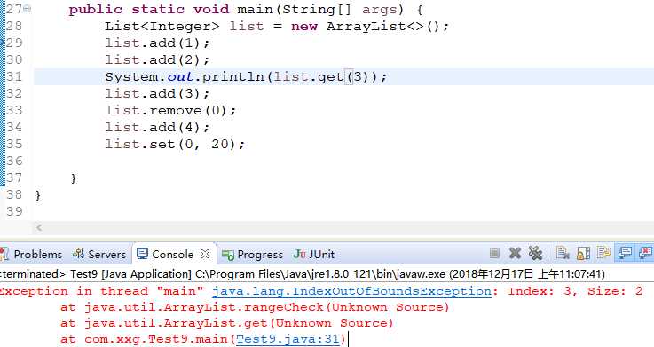
Task: Click the 'public static void main' declaration
Action: pyautogui.click(x=246, y=9)
